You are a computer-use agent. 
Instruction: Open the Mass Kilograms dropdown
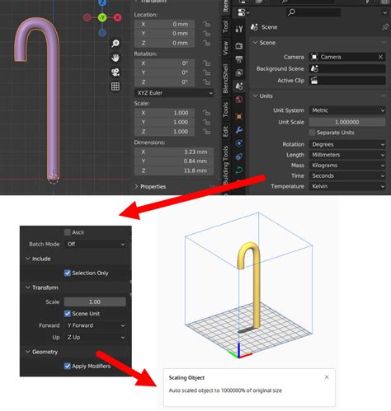coord(347,166)
